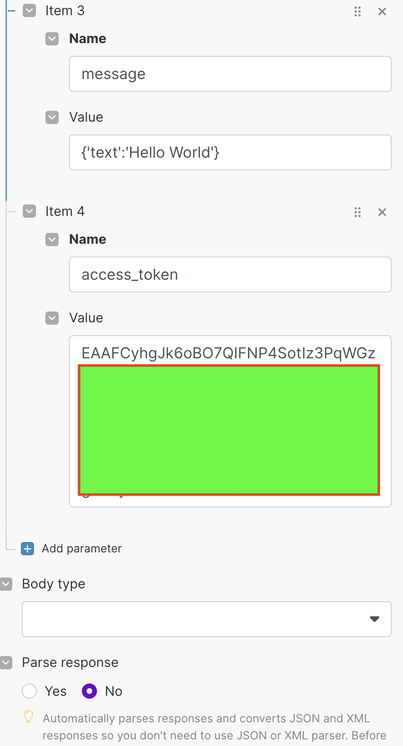The image size is (403, 746).
Task: Collapse Item 3 with its chevron
Action: click(x=29, y=11)
